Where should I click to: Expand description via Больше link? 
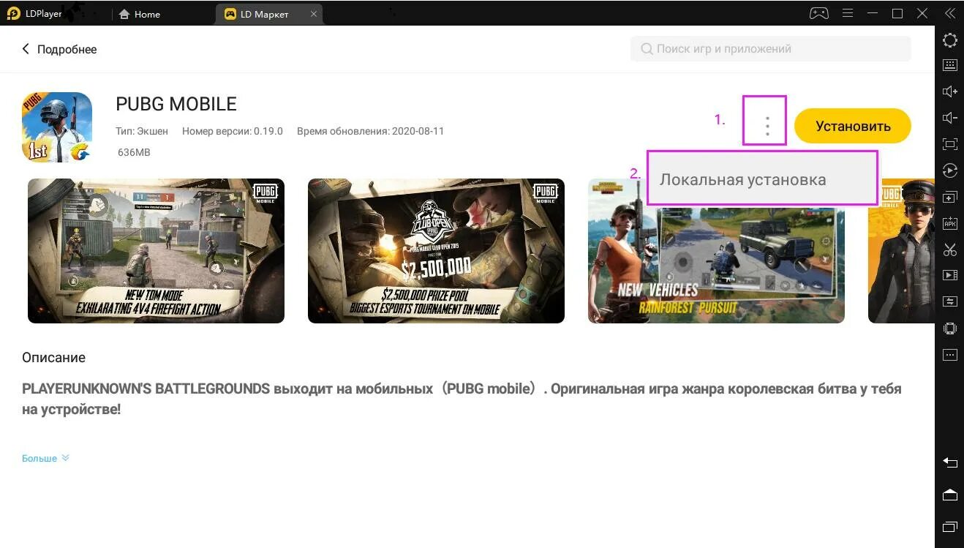[x=45, y=458]
